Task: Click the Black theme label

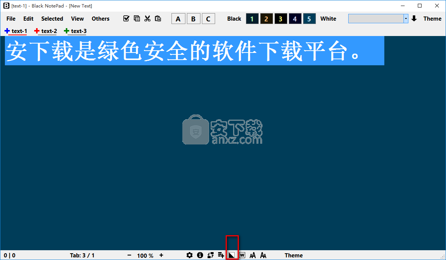Action: click(x=234, y=19)
